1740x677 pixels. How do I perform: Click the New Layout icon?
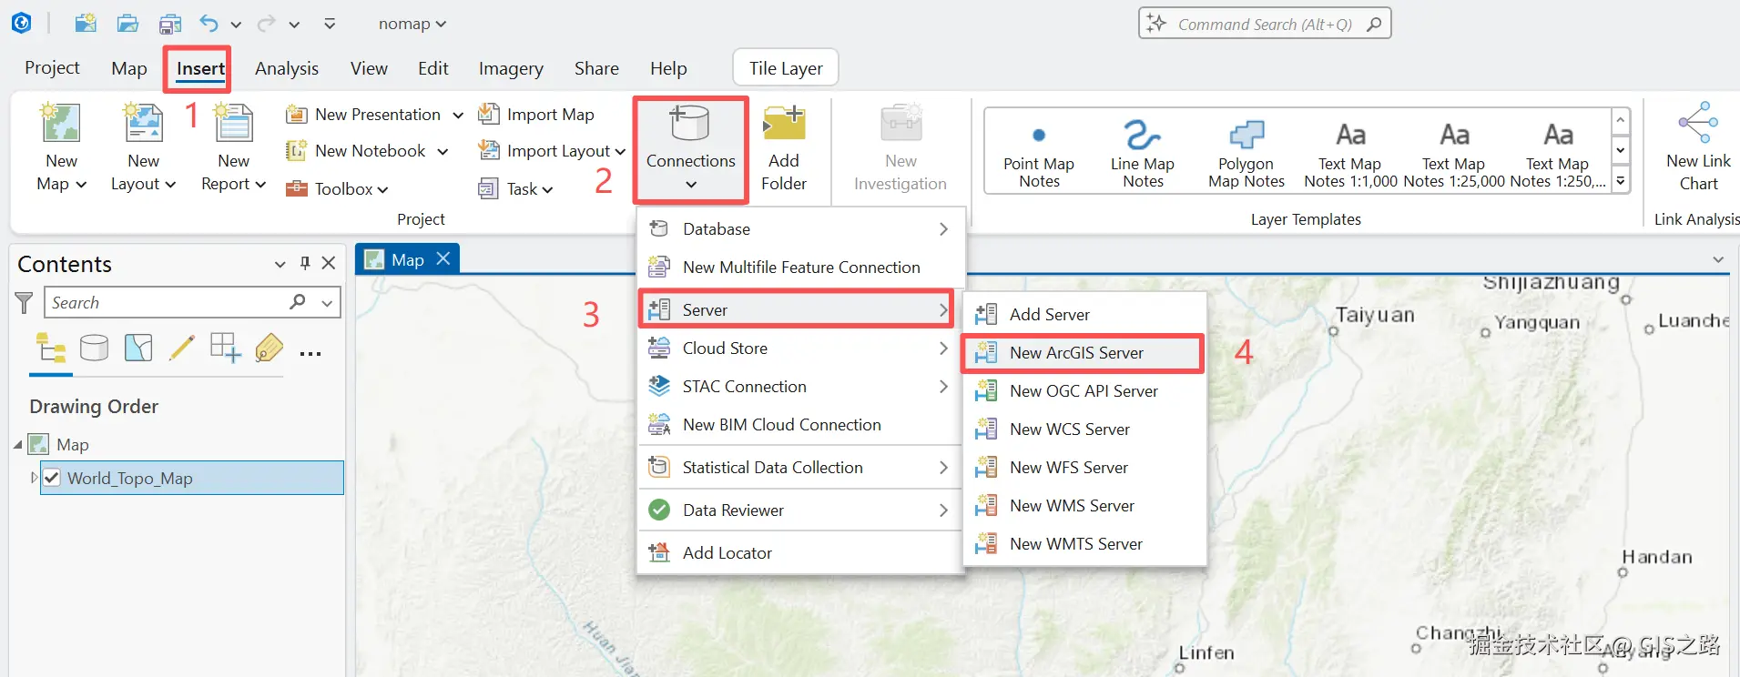pyautogui.click(x=144, y=124)
